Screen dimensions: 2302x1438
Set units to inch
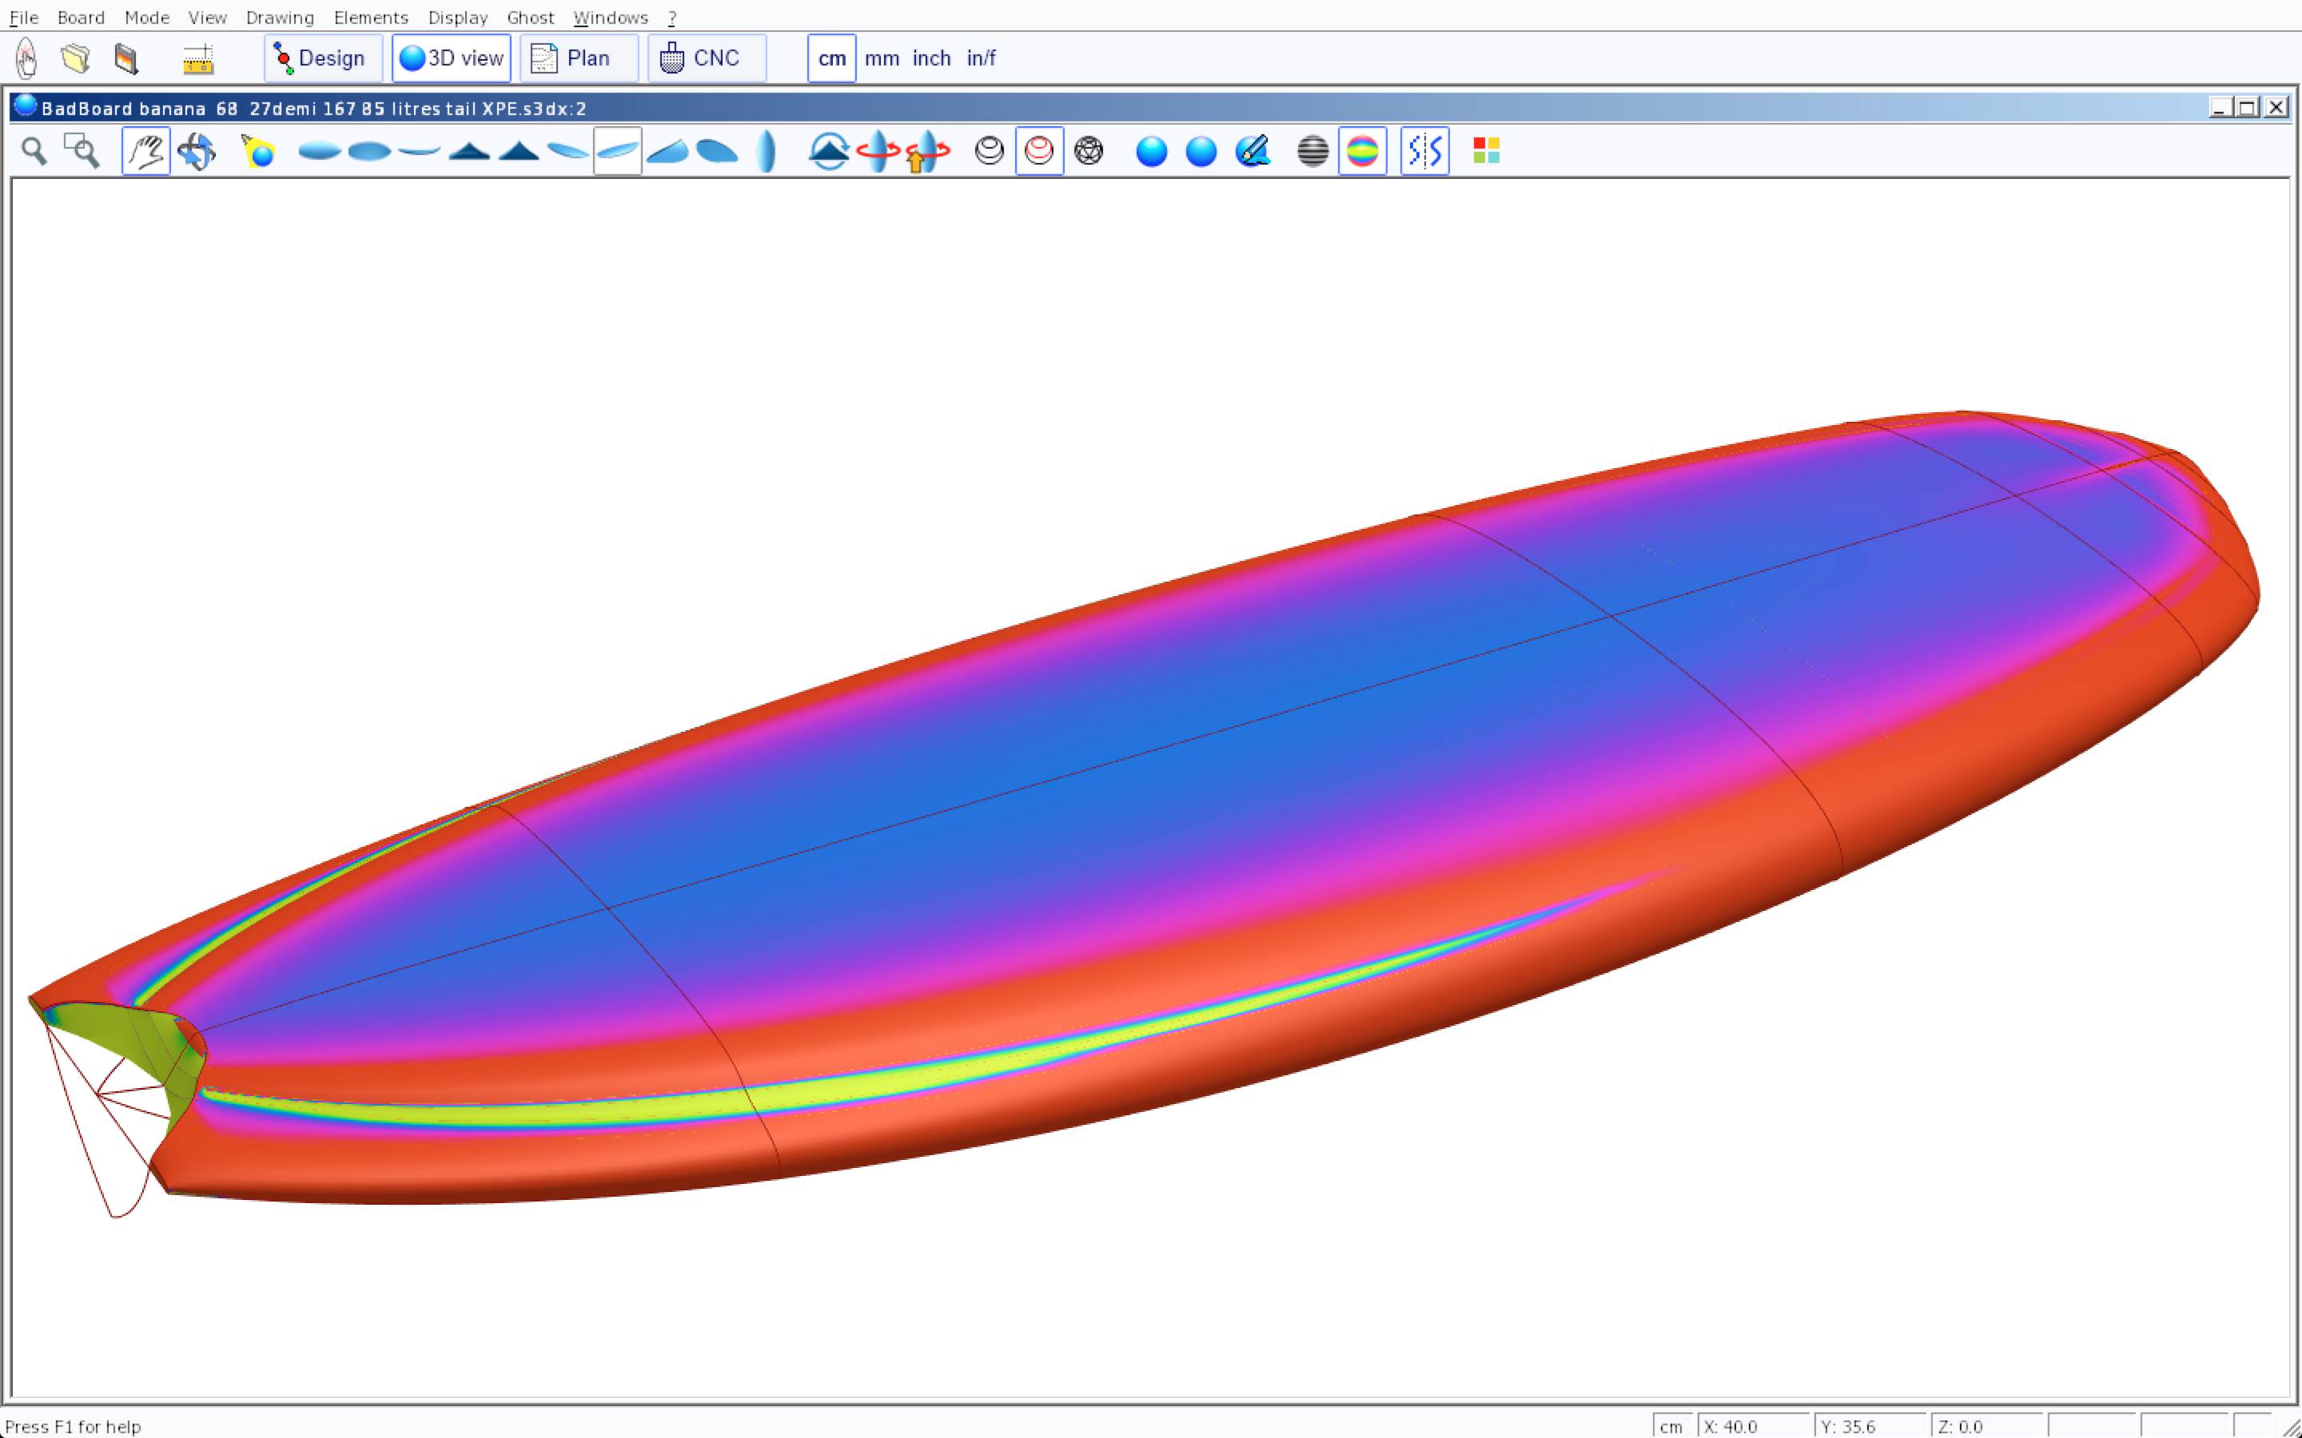coord(931,59)
